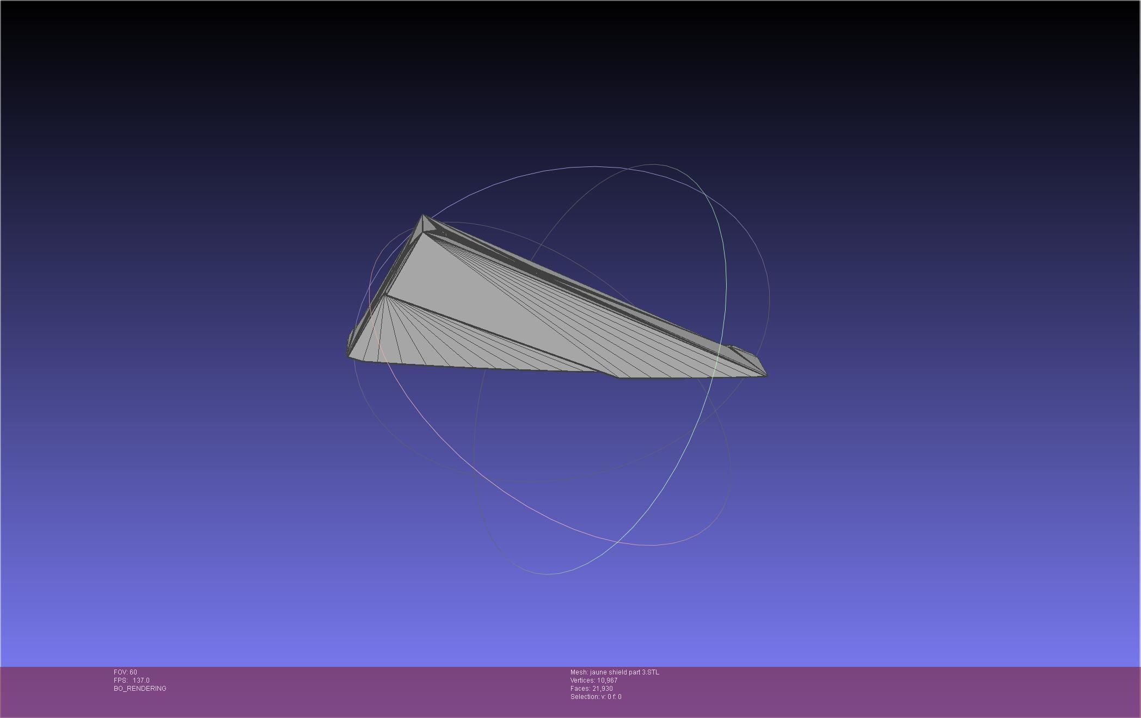Click the Vertices: 10,967 info text

click(594, 680)
